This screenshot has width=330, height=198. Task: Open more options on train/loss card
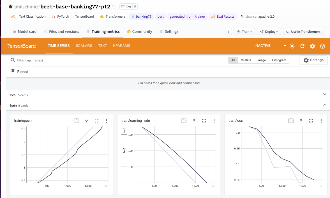point(321,121)
